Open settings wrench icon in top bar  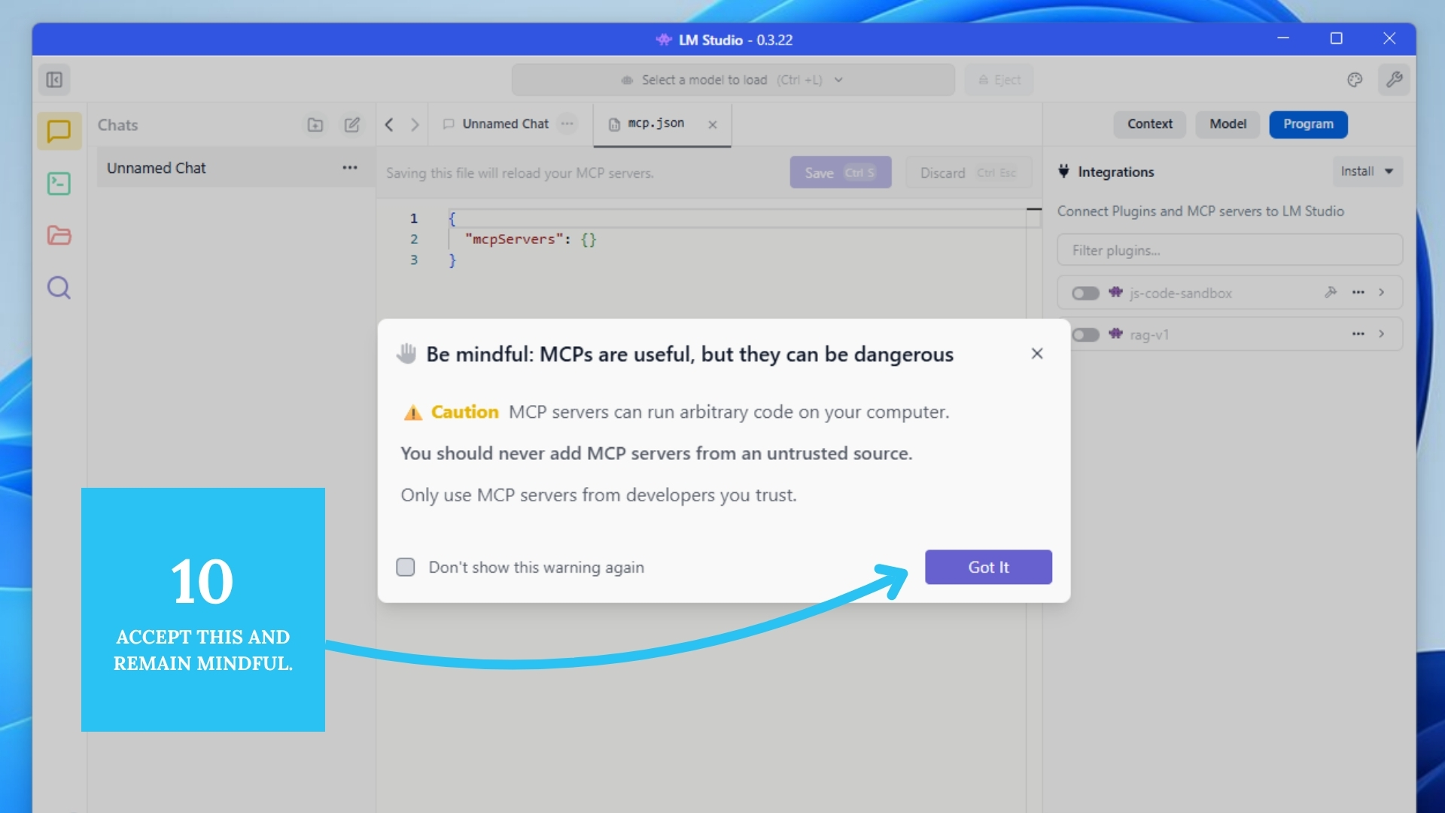click(1394, 80)
